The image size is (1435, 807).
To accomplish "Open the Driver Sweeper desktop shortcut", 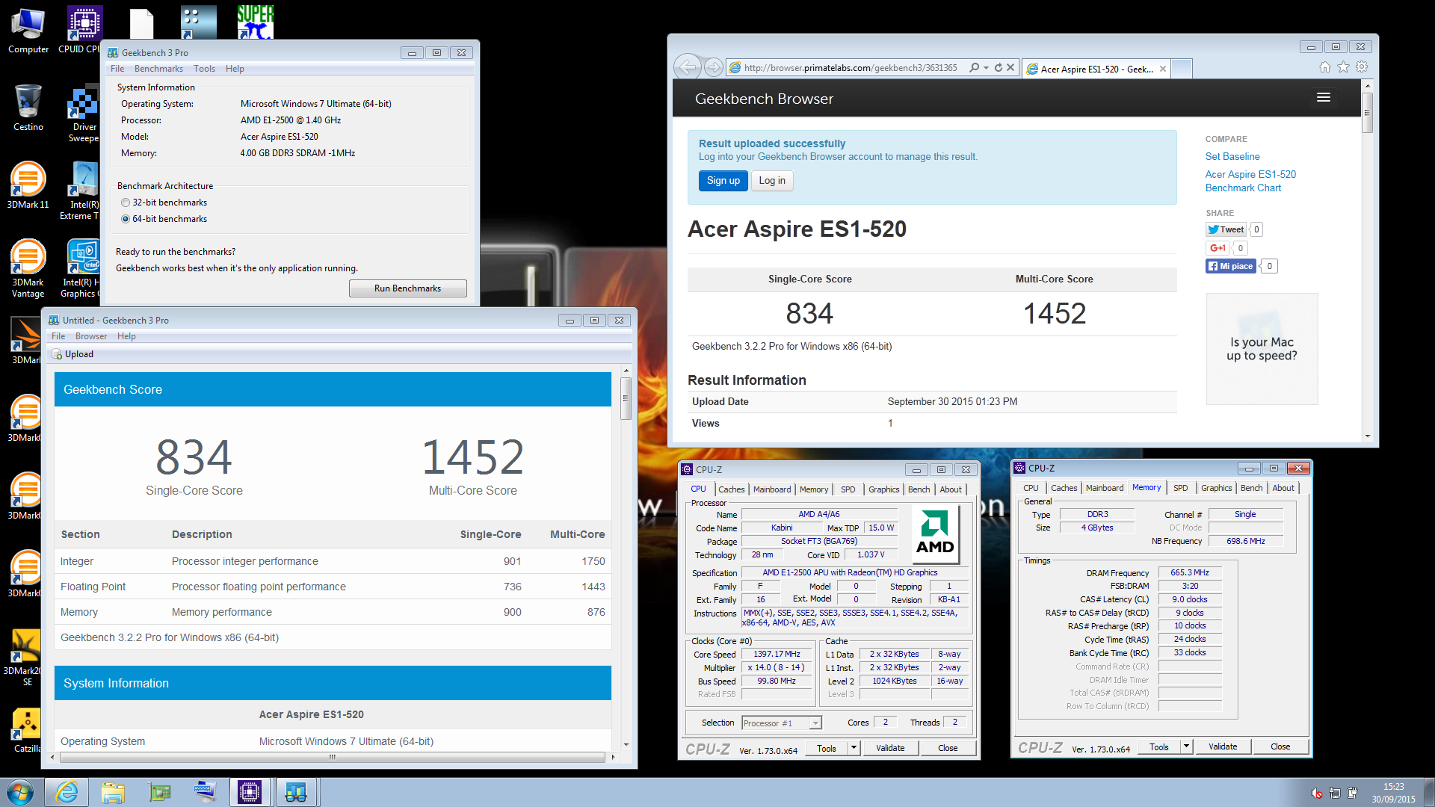I will [82, 114].
